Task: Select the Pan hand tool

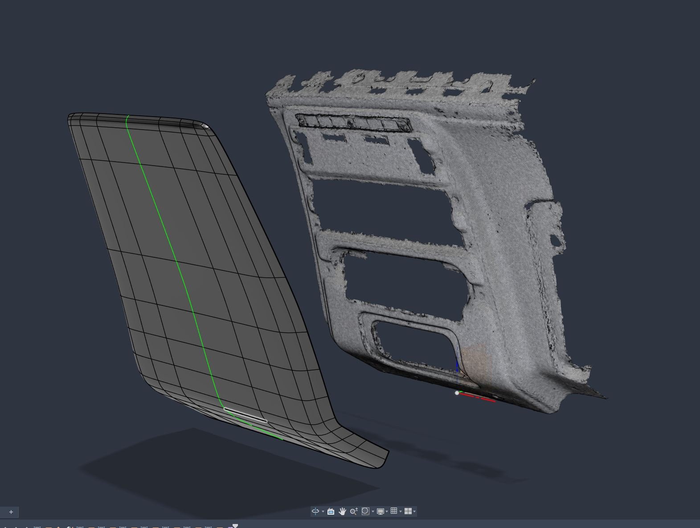Action: 342,511
